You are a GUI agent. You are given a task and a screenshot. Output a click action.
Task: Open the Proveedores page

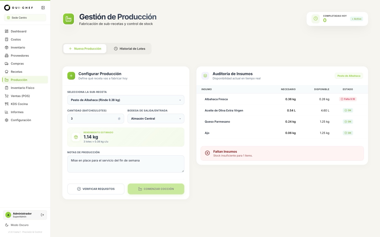click(25, 56)
